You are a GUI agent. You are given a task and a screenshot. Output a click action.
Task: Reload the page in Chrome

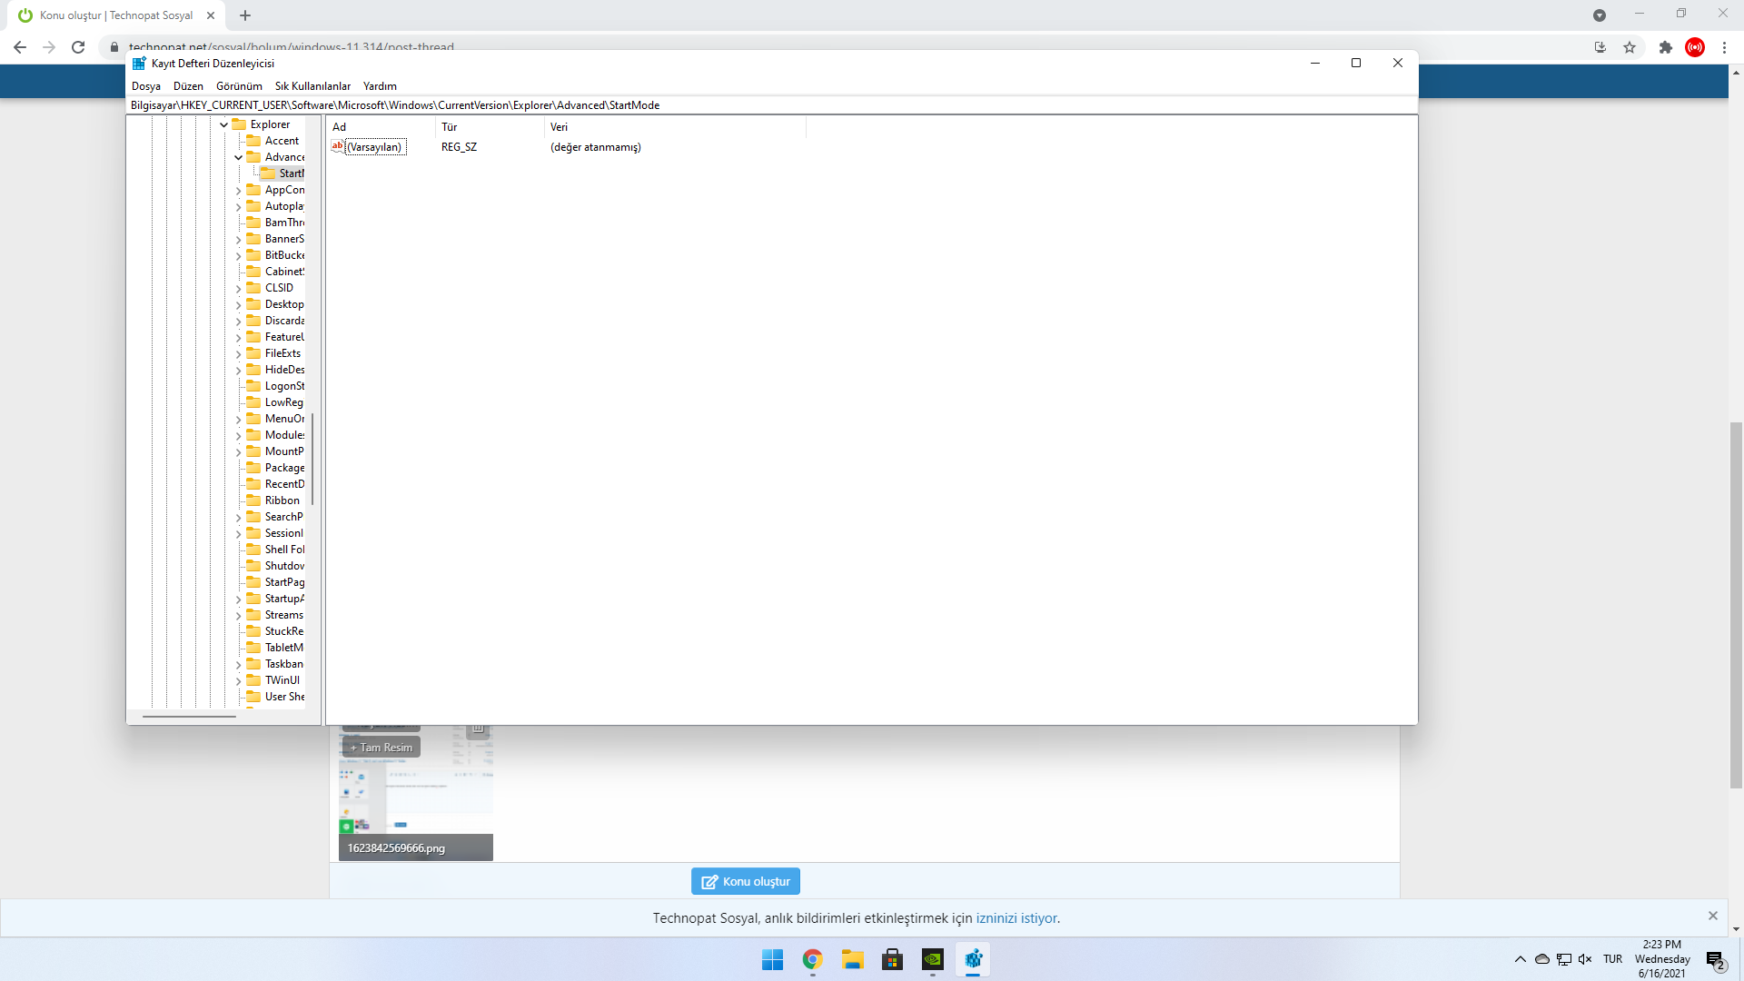[78, 47]
